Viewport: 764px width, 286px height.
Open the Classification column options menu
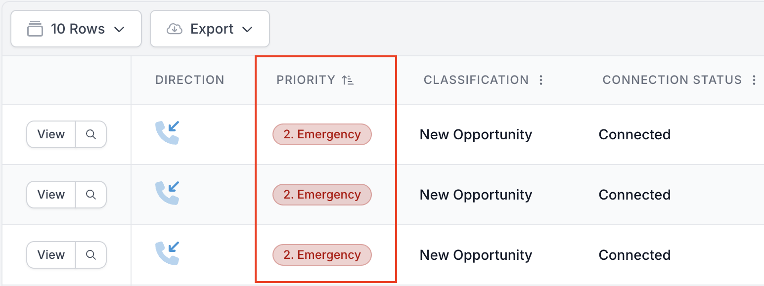541,80
